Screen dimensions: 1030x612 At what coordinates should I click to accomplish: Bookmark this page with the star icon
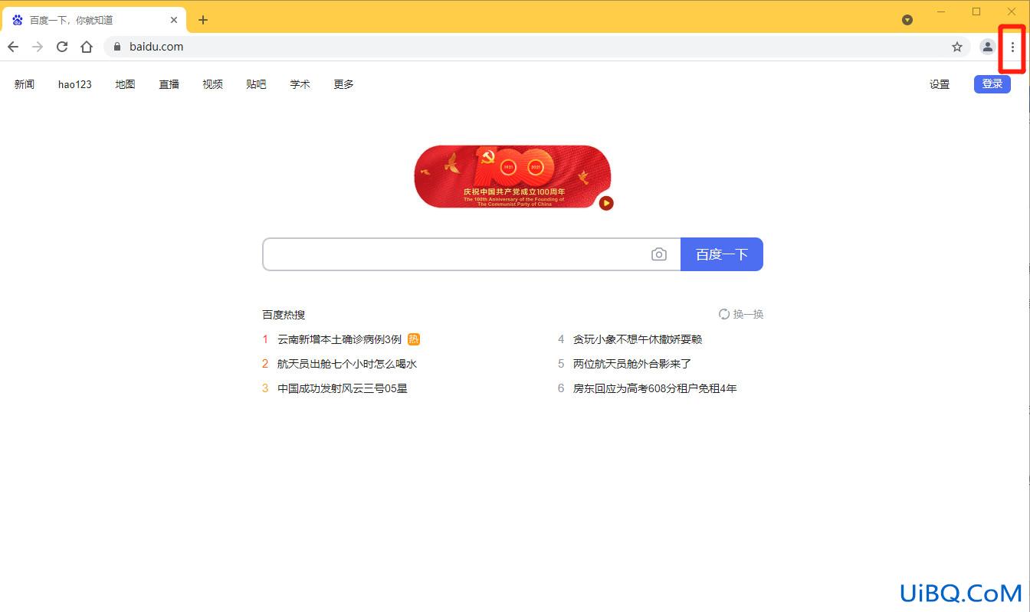[x=957, y=47]
